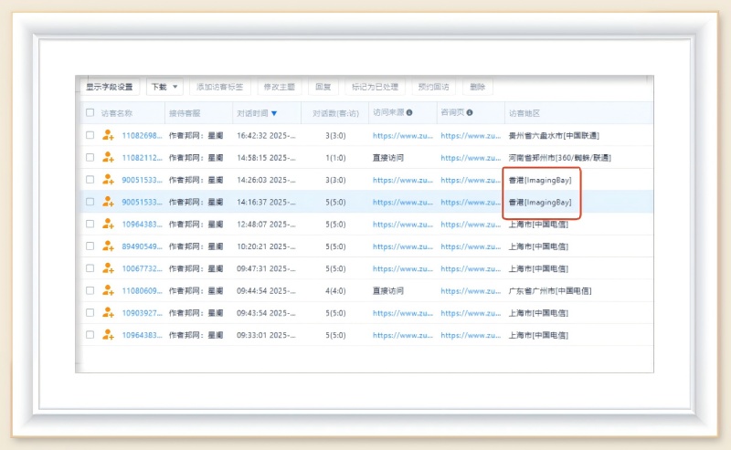
Task: Open the 访问来源 URL in the 16:42:32 row
Action: [403, 135]
